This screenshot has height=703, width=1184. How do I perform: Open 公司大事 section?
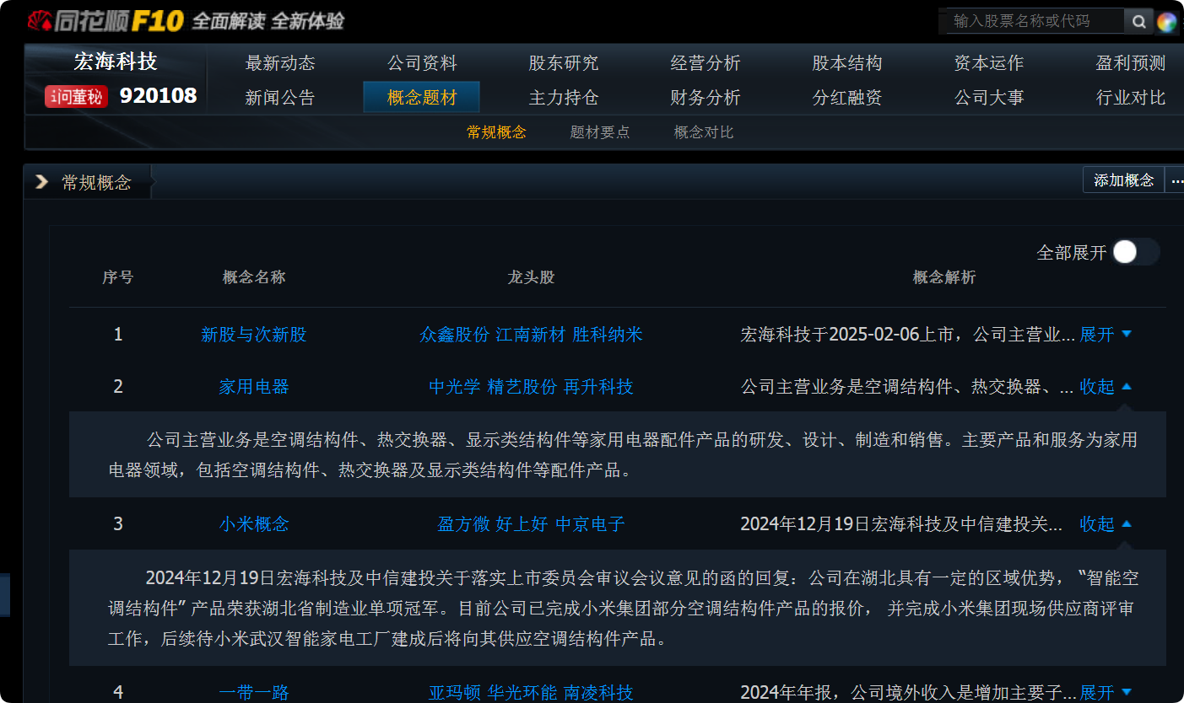pos(989,98)
